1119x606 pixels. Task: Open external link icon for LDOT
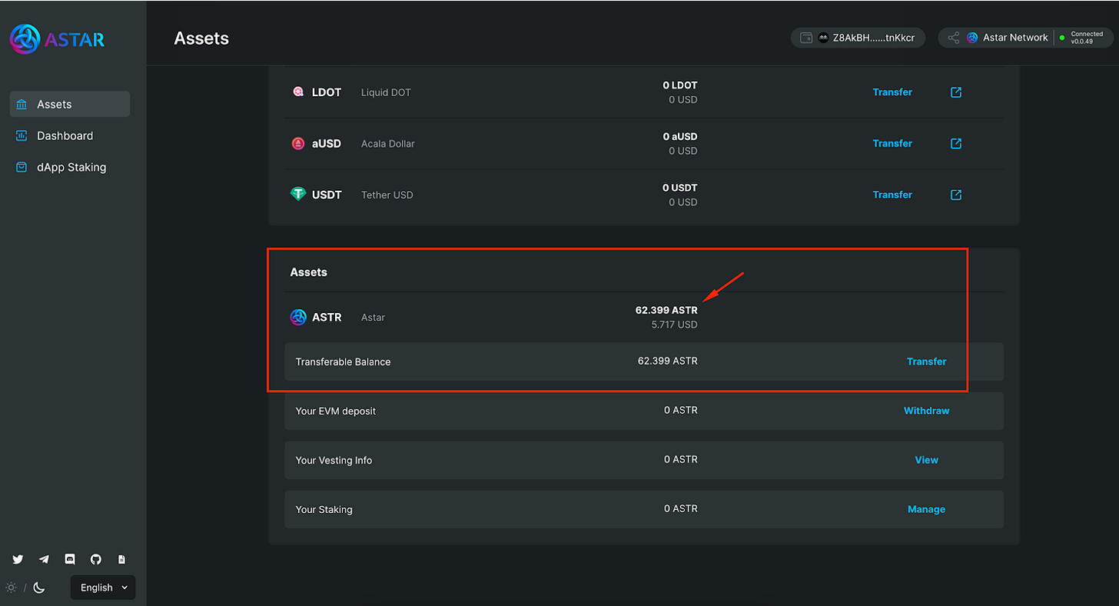[956, 92]
